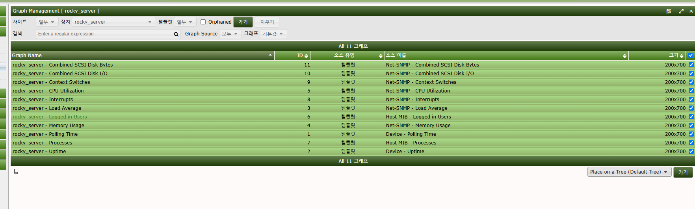Open rocky_server Context Switches graph
This screenshot has width=695, height=209.
tap(51, 82)
